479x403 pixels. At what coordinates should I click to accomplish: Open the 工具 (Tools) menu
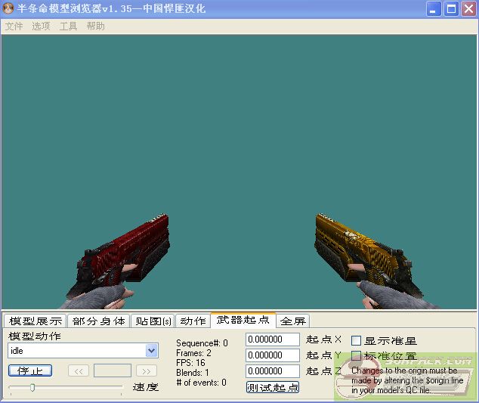(x=68, y=26)
